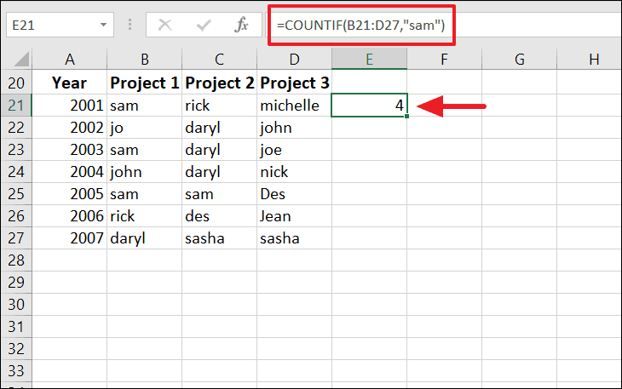Select column D header
Image resolution: width=622 pixels, height=389 pixels.
[294, 59]
